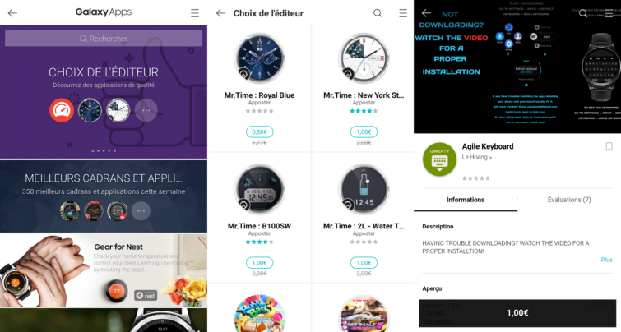Open search in Choix de l'éditeur screen

tap(378, 13)
